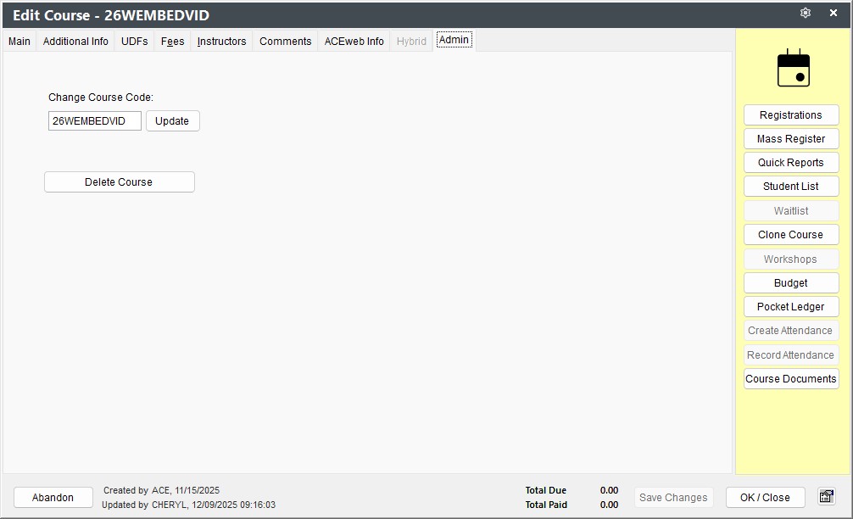This screenshot has width=853, height=519.
Task: Click the 'Created by ACE, 11/15/2025' text
Action: pyautogui.click(x=162, y=490)
